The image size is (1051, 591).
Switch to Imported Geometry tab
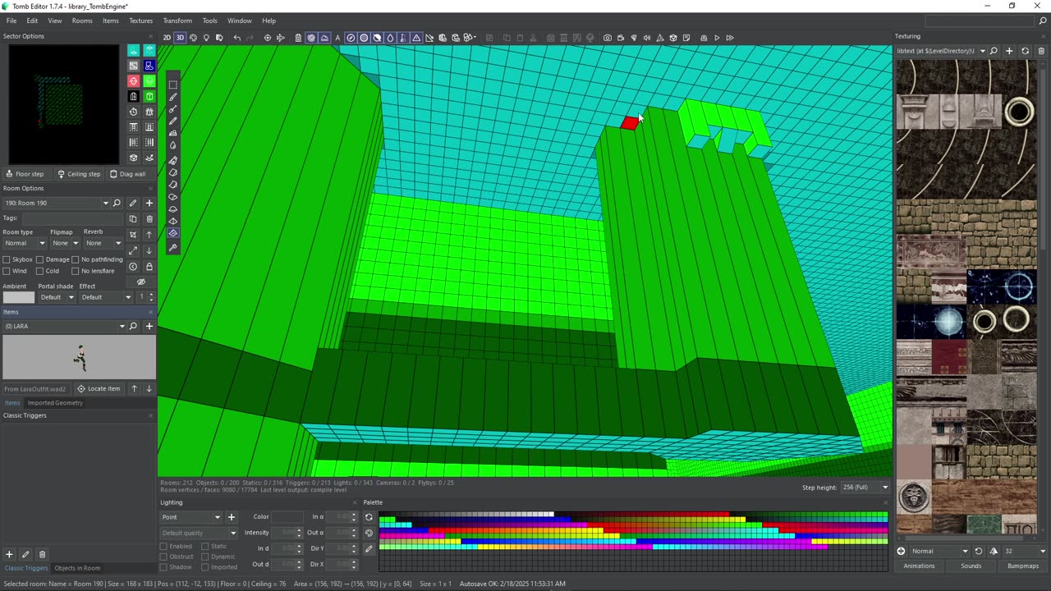[x=55, y=403]
